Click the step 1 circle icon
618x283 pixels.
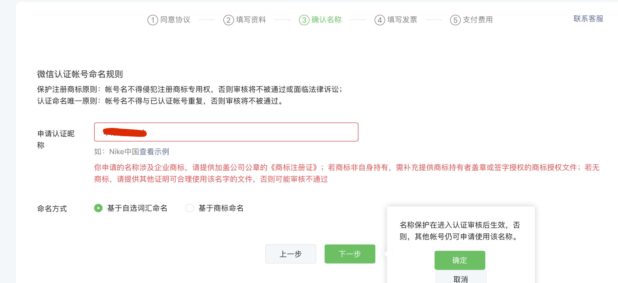tap(153, 20)
